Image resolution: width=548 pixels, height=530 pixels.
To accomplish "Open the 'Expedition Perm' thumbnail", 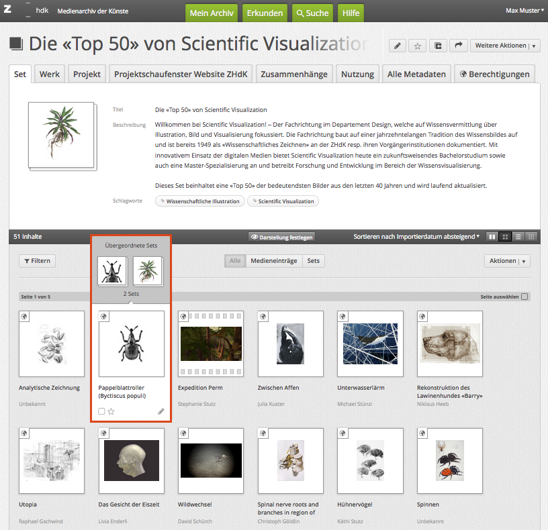I will [210, 343].
